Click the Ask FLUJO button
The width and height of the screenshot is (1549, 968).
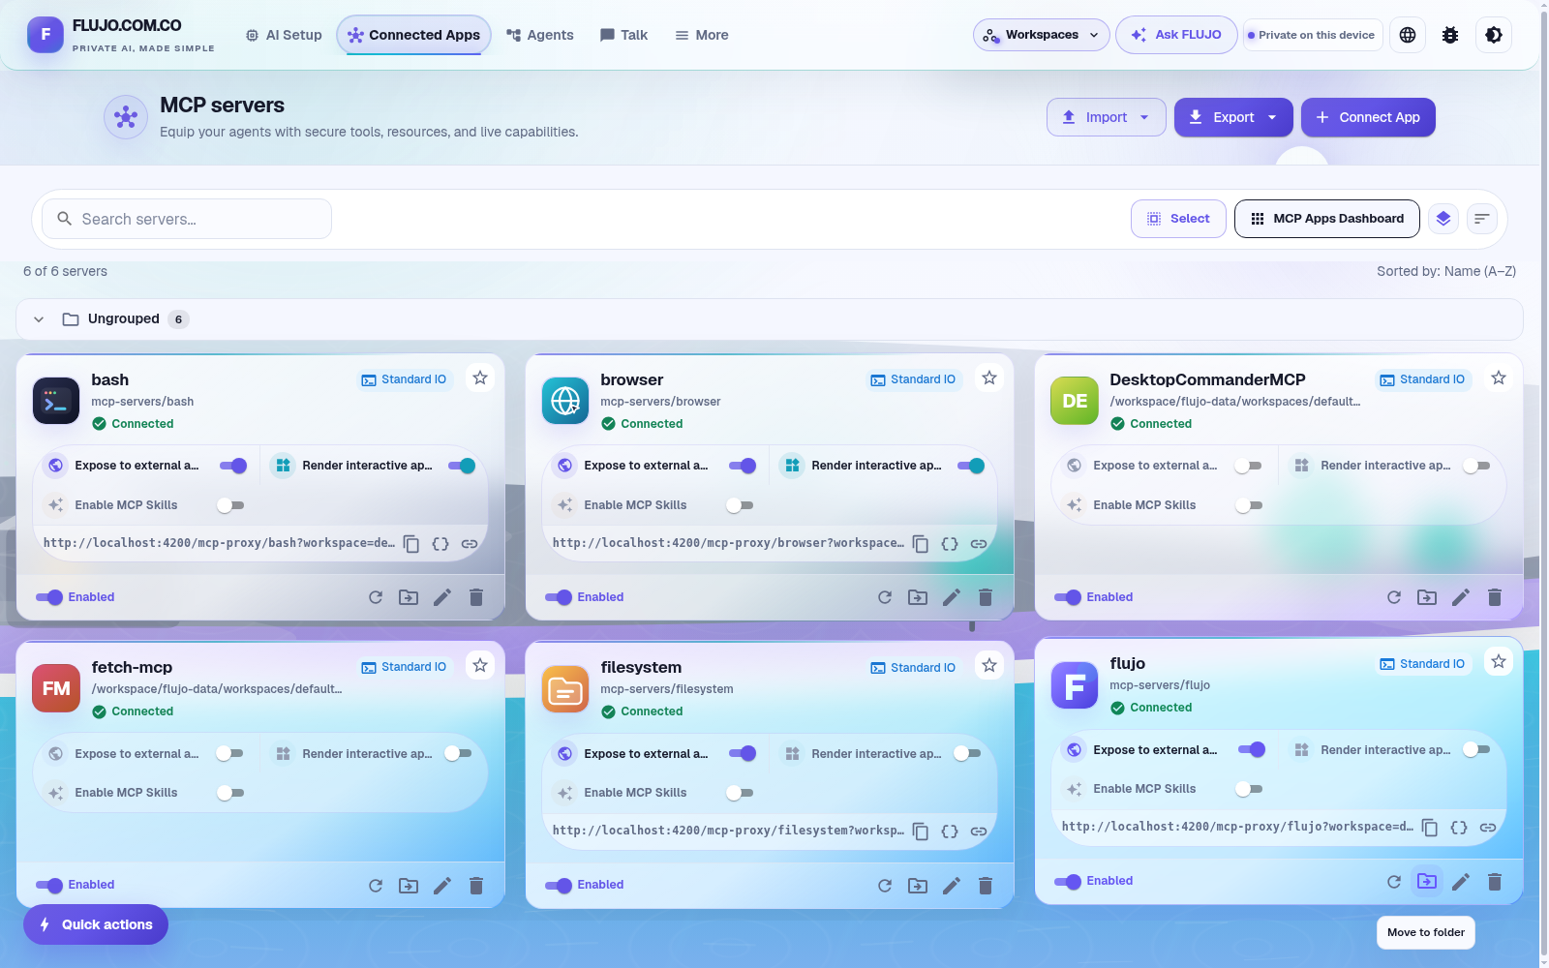[1176, 35]
